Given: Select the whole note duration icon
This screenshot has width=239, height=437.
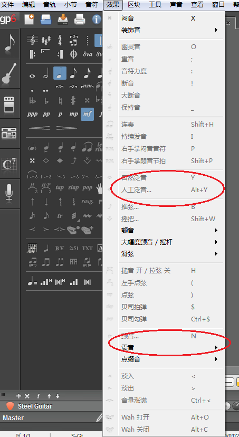Looking at the screenshot, I should 32,75.
